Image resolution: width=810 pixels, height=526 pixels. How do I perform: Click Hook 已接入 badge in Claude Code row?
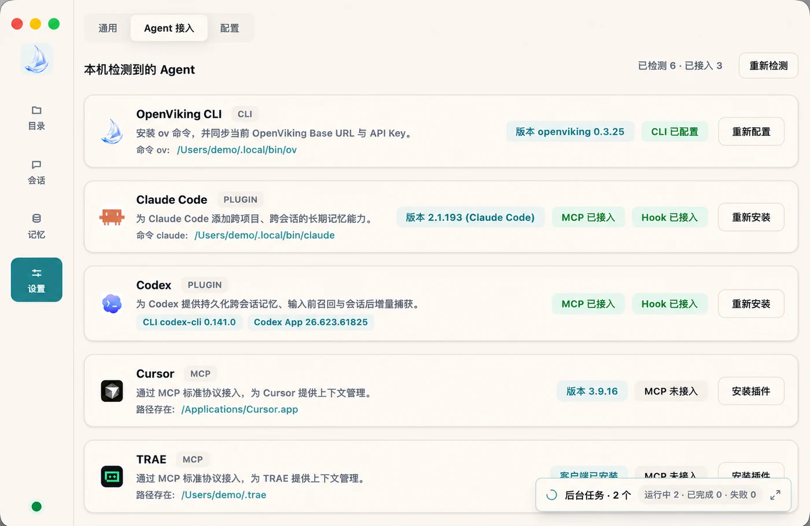click(669, 217)
